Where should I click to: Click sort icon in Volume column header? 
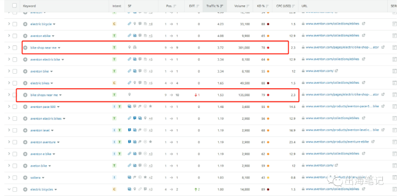click(x=248, y=6)
